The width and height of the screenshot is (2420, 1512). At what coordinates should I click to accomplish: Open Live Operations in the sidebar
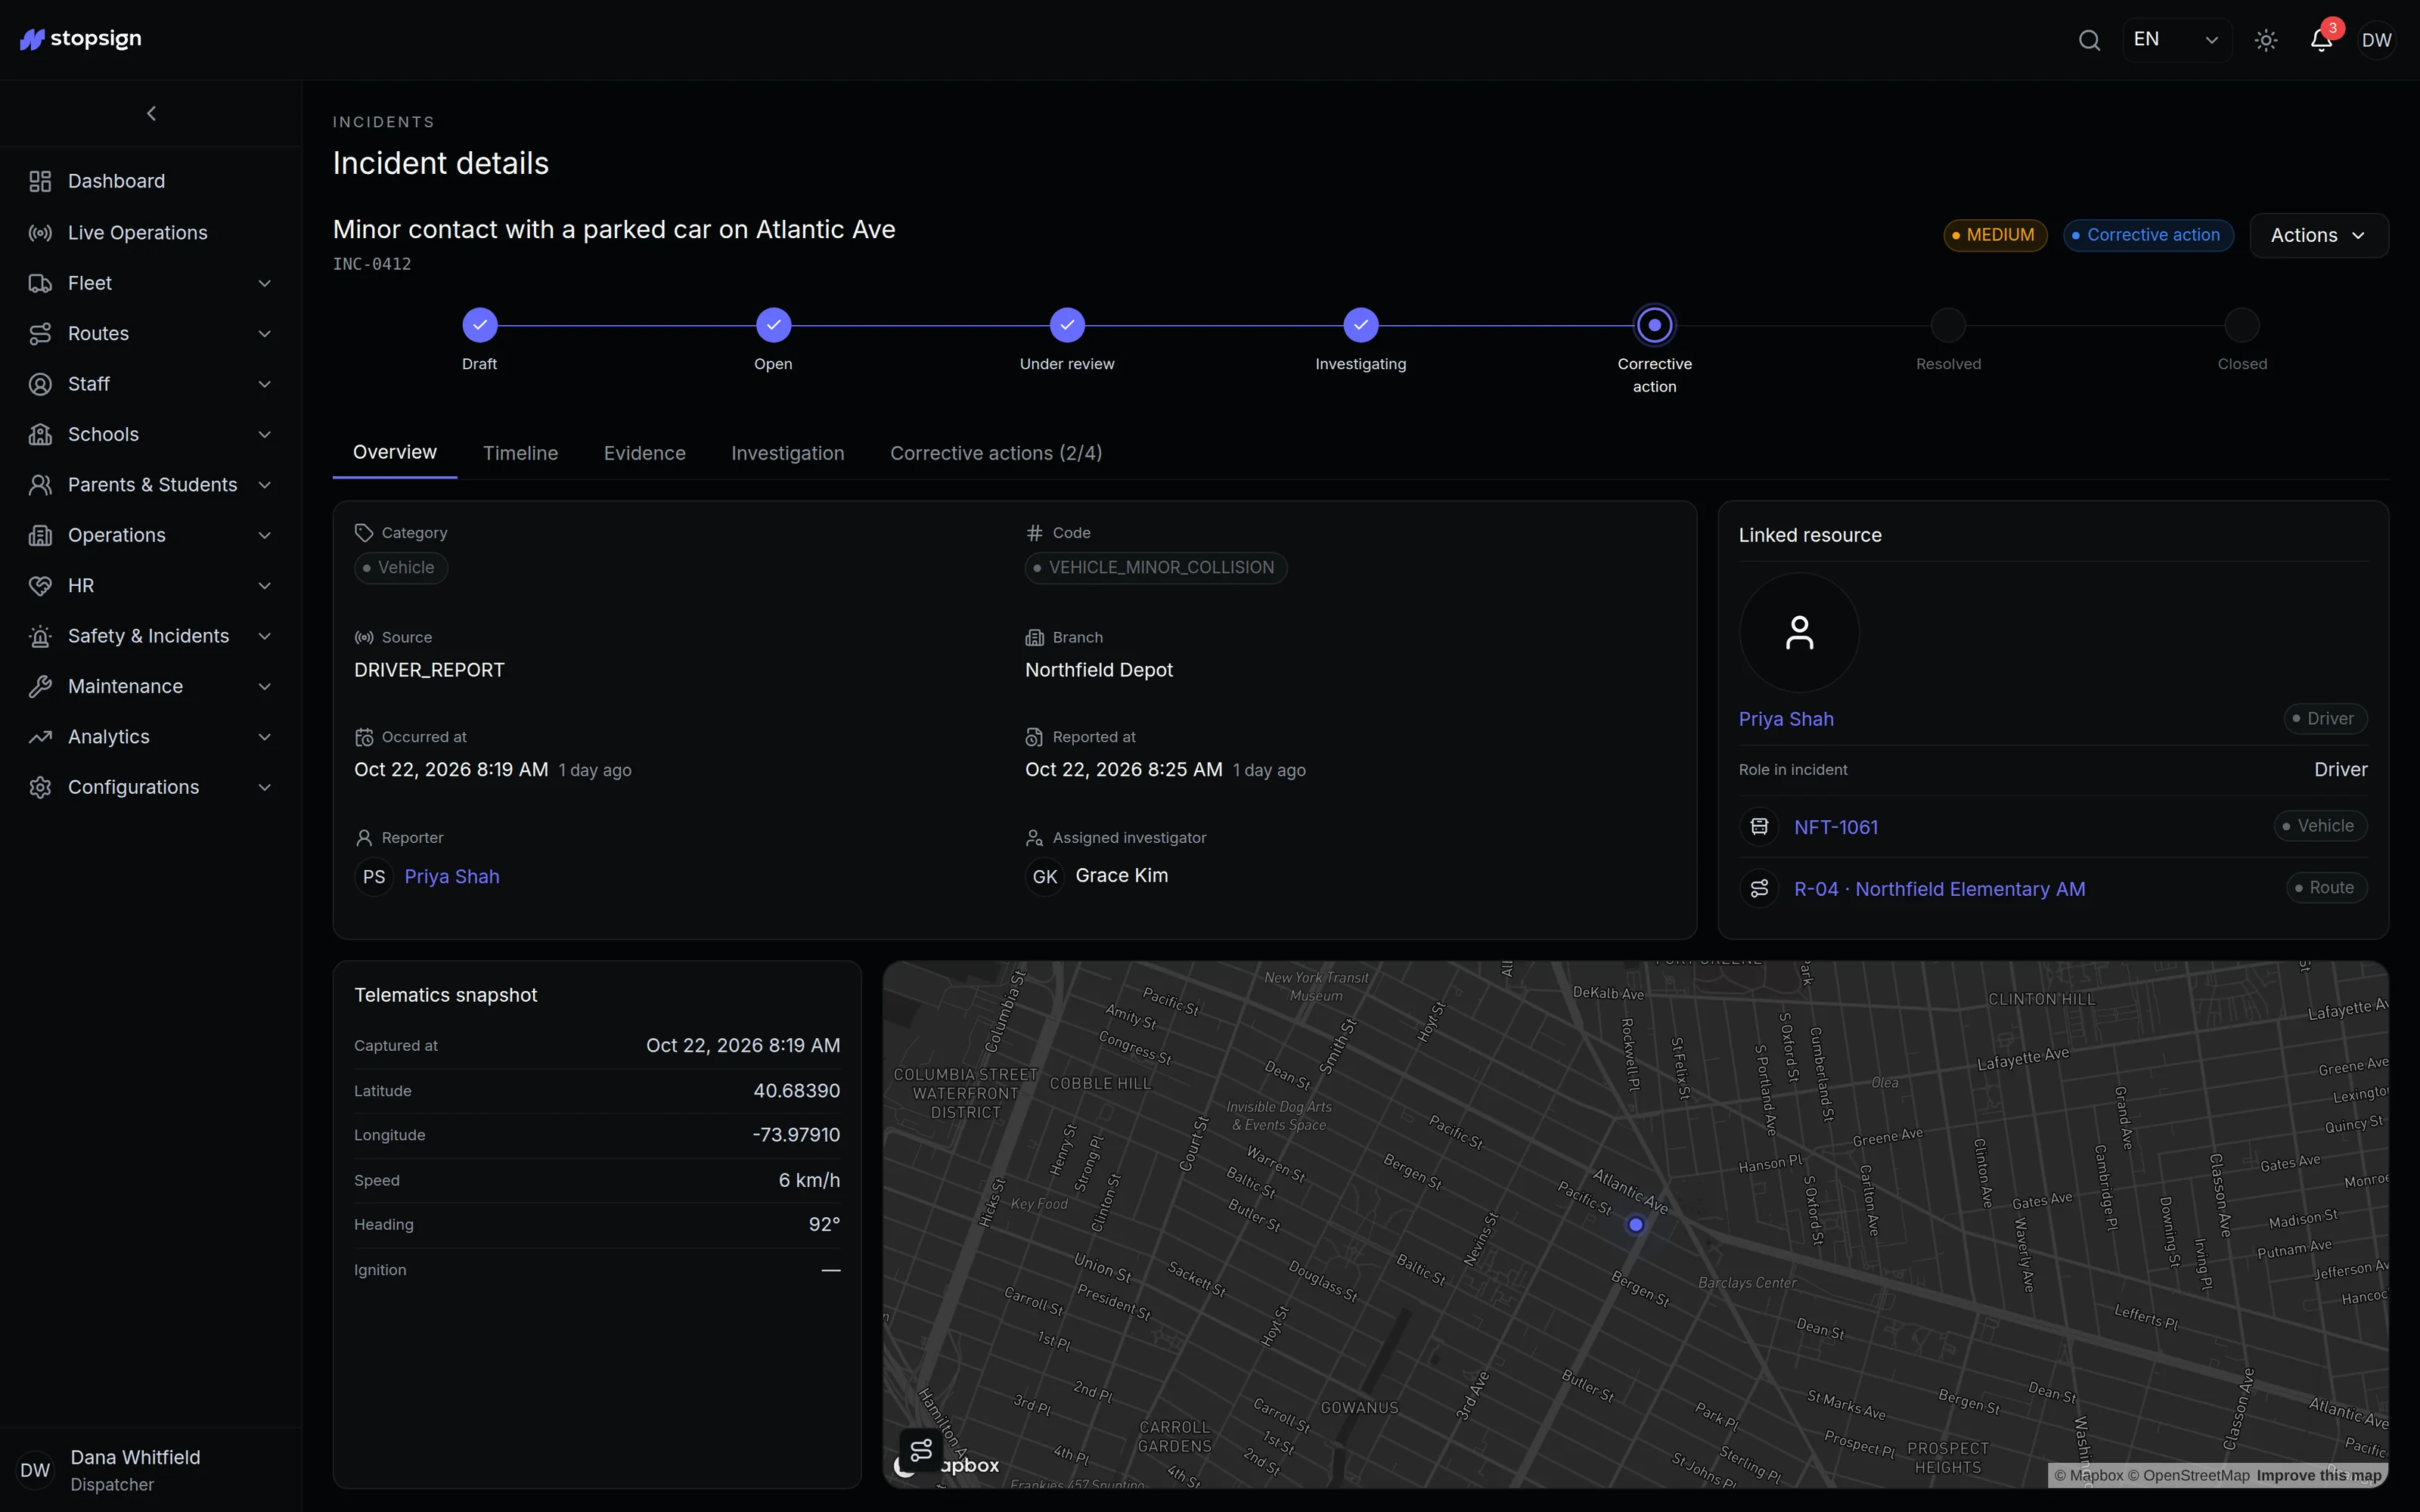(x=151, y=233)
